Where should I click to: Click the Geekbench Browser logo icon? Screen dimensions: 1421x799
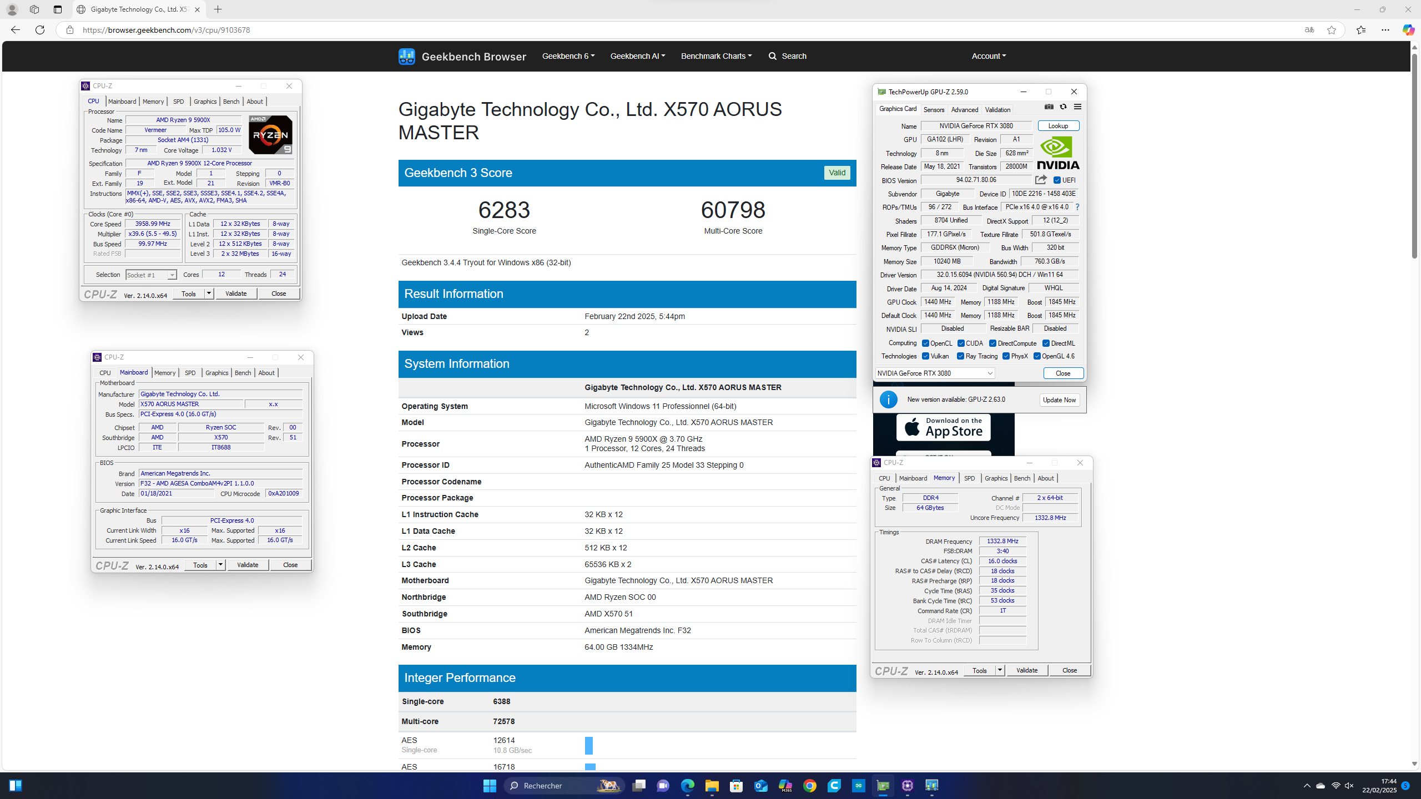(406, 56)
